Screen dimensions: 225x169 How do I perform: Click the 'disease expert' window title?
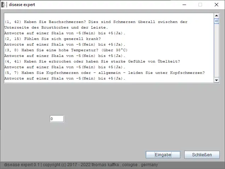22,5
